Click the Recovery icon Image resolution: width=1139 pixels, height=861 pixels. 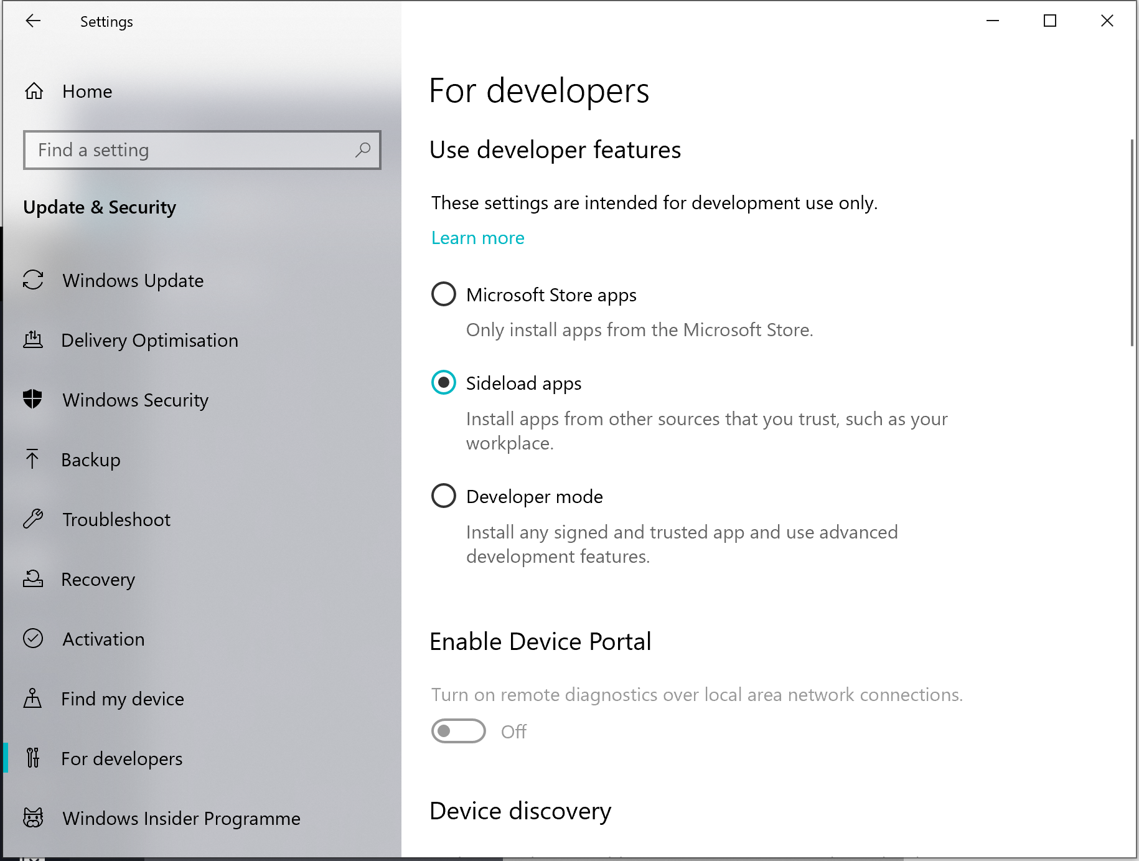[33, 579]
